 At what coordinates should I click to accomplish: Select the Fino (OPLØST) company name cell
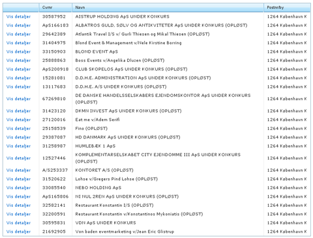pos(91,129)
